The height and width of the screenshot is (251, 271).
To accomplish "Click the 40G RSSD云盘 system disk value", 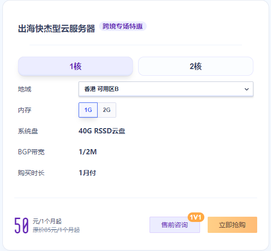I will (102, 131).
